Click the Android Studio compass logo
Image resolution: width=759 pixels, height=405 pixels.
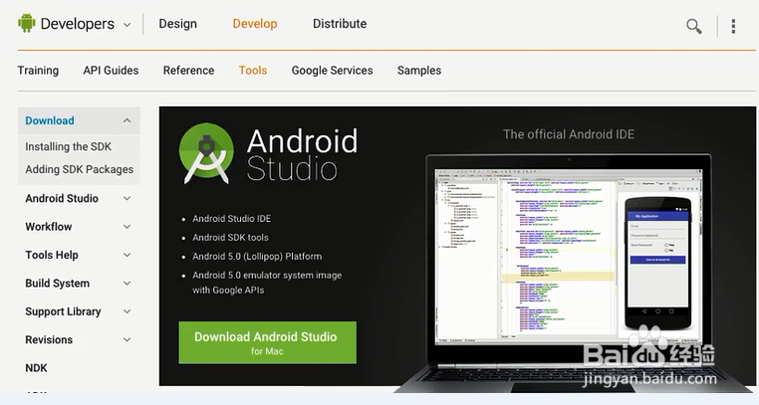(206, 153)
